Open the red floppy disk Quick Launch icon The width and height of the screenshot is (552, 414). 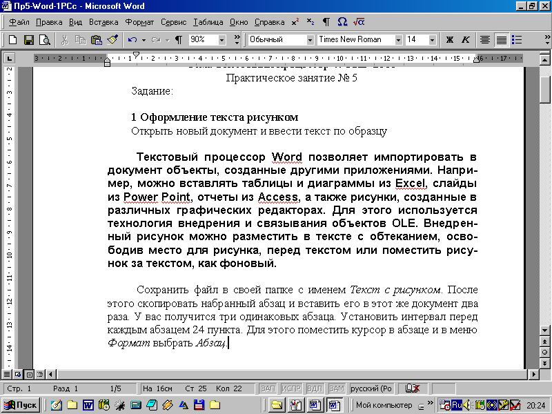pos(199,405)
